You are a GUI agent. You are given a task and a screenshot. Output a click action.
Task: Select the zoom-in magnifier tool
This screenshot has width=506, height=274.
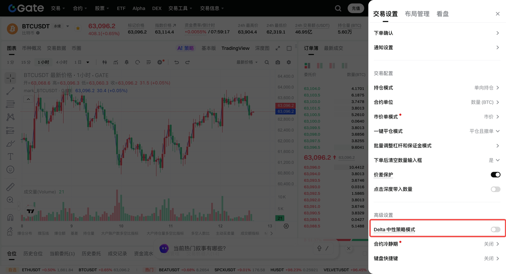click(x=10, y=200)
